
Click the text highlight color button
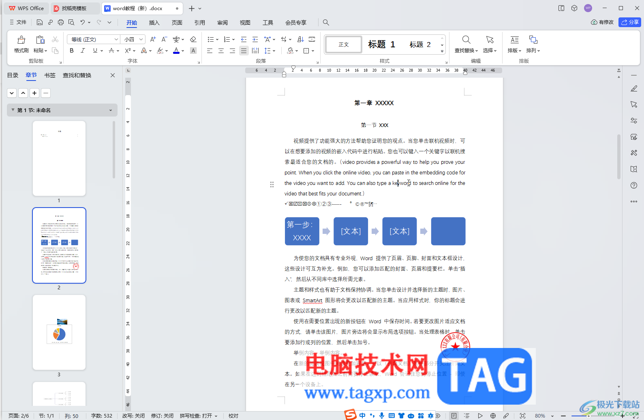click(160, 51)
